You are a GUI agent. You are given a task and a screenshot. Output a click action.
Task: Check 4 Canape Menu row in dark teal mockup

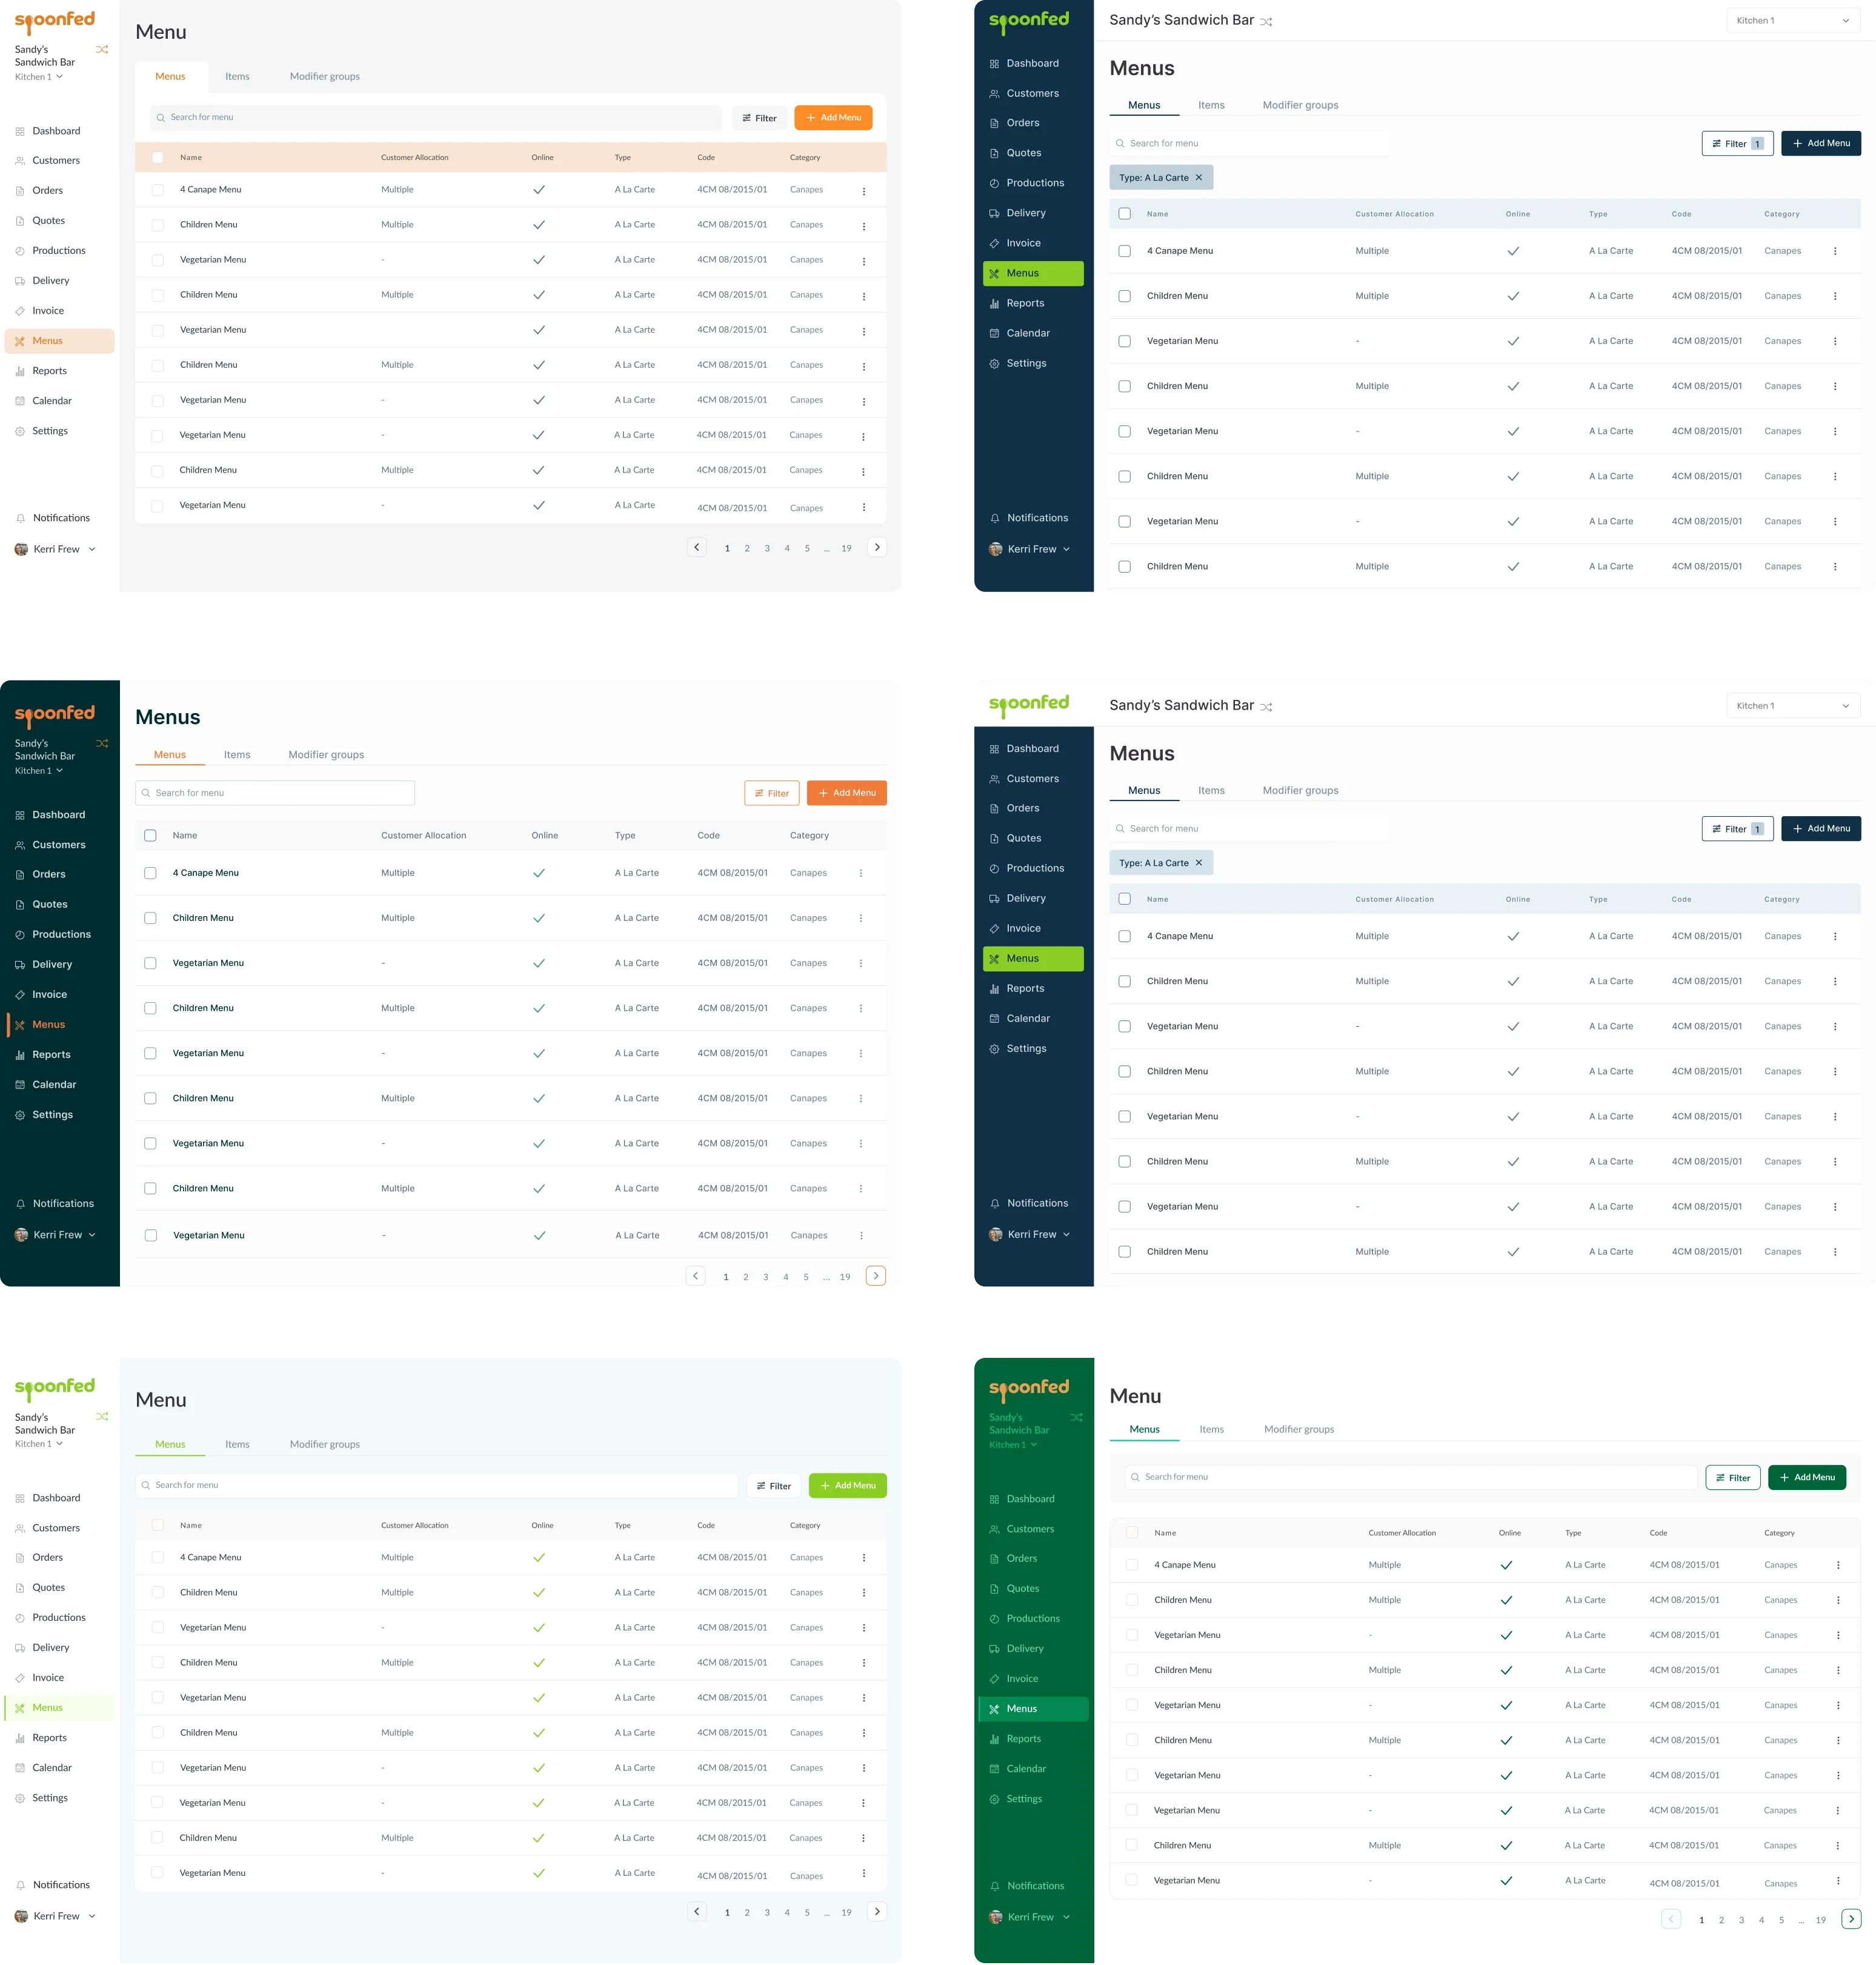[x=150, y=873]
